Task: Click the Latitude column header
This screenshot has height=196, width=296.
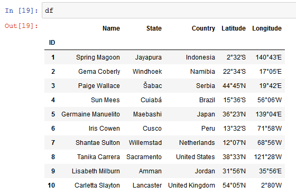Action: pos(234,28)
